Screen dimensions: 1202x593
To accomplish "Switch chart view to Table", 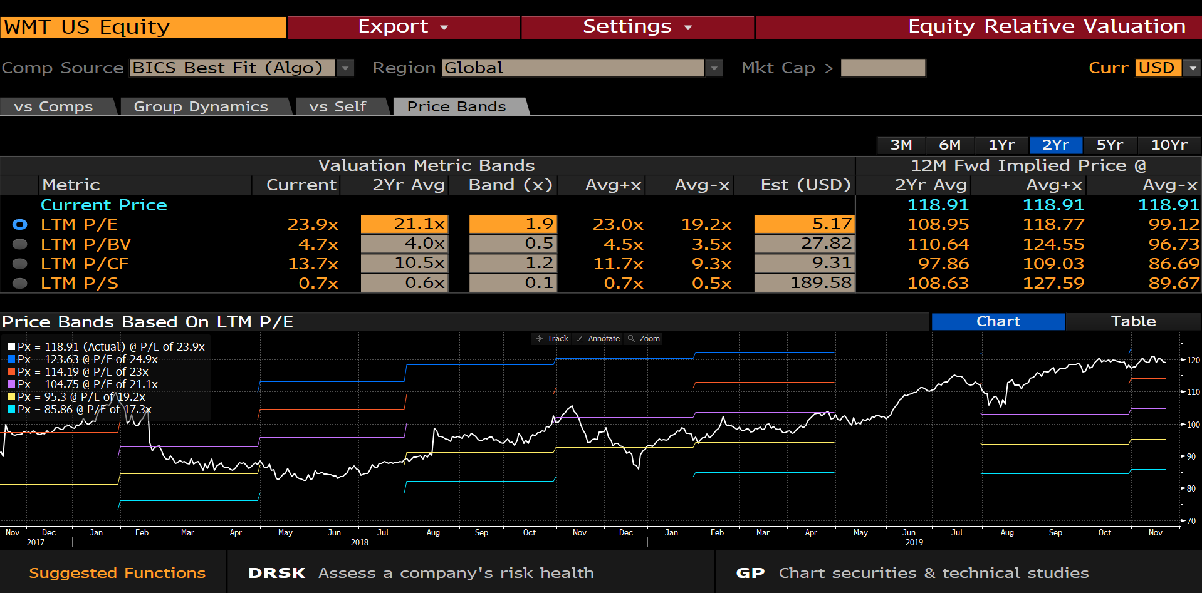I will [1133, 321].
